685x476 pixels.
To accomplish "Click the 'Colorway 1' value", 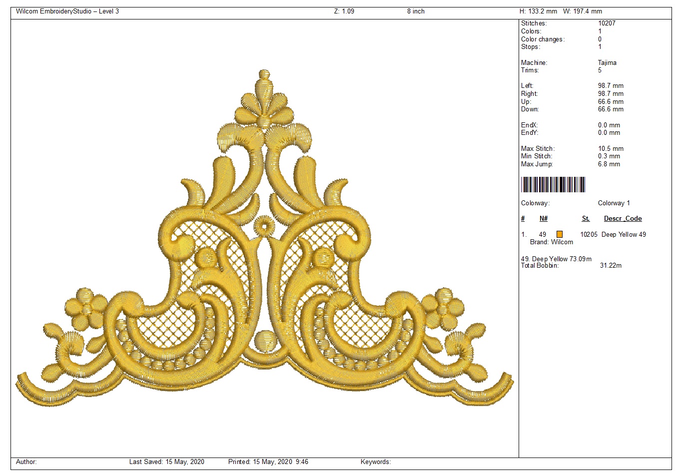I will 614,203.
